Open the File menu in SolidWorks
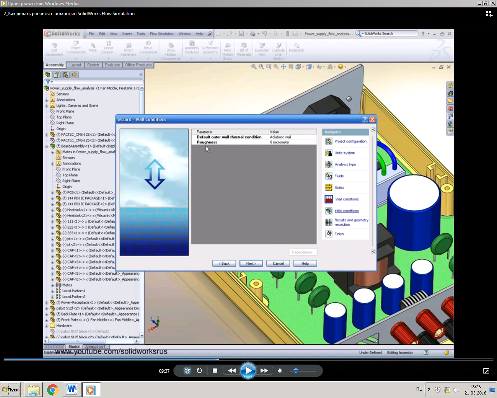This screenshot has width=497, height=398. (91, 34)
